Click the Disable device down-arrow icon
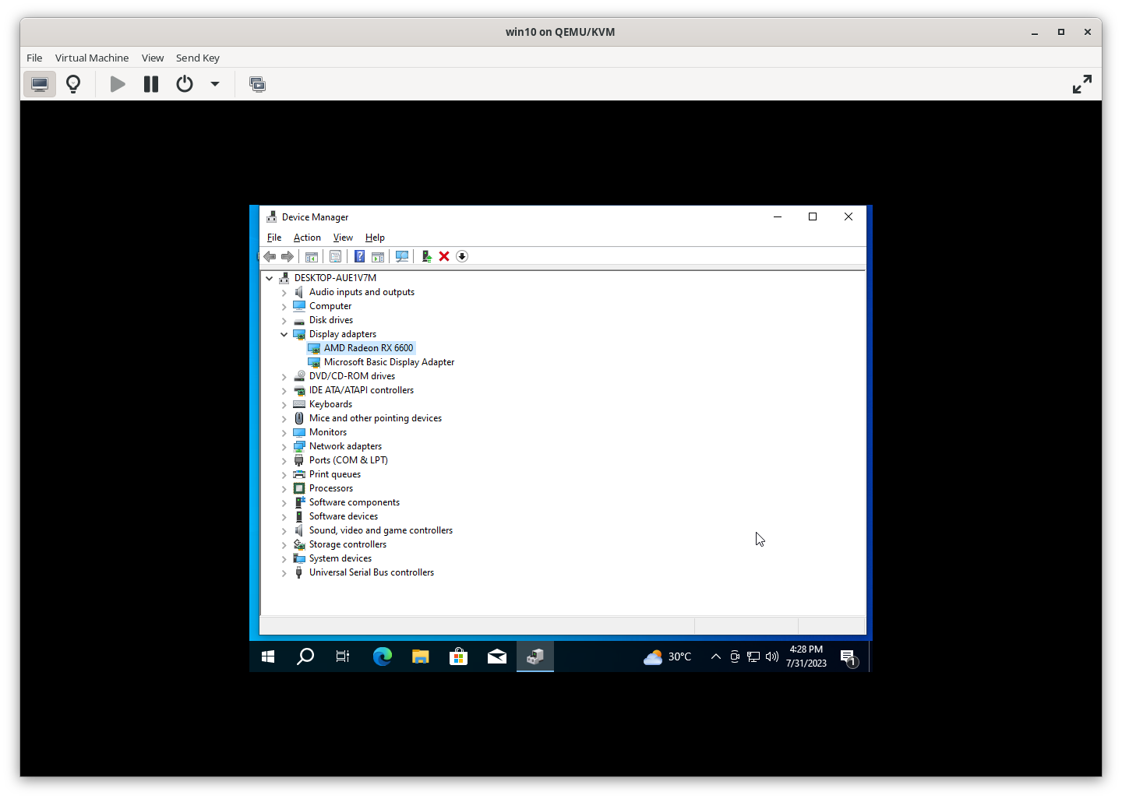The width and height of the screenshot is (1122, 799). tap(462, 256)
